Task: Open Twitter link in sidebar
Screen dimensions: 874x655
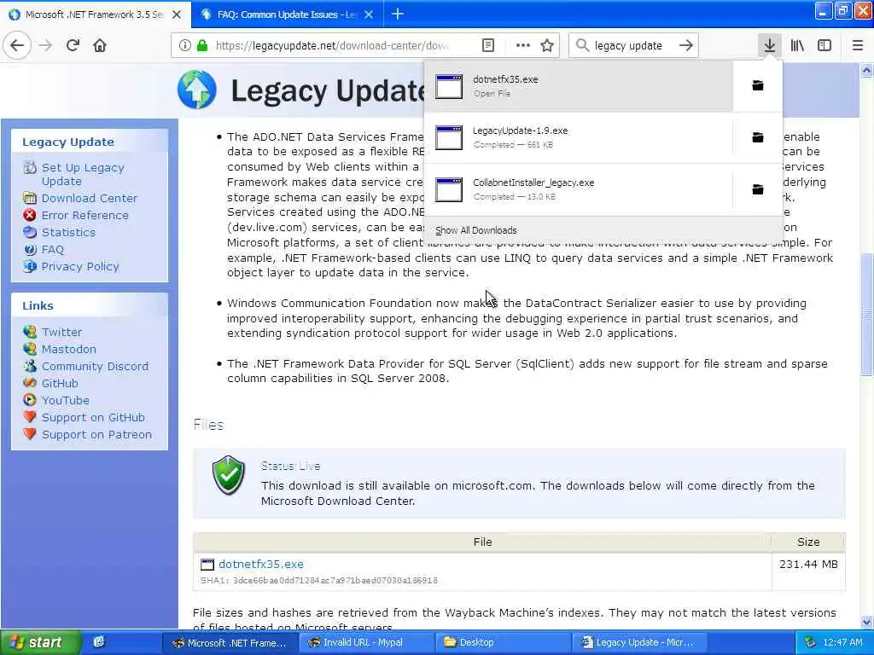Action: point(61,332)
